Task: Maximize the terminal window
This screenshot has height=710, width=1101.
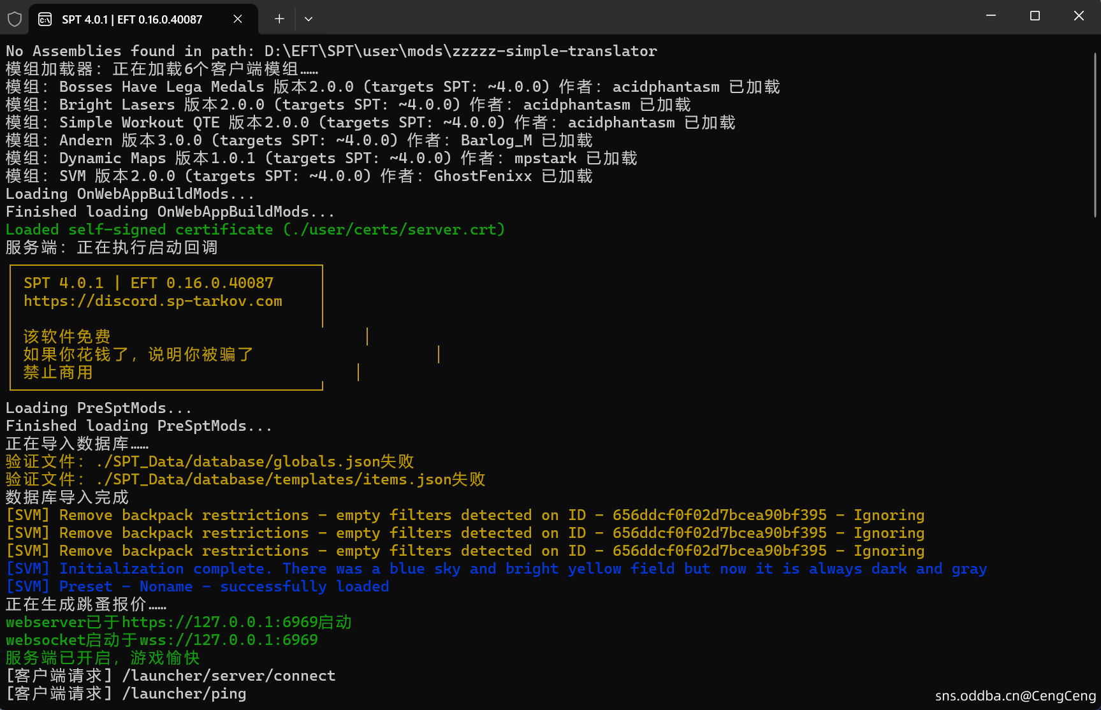Action: (1035, 16)
